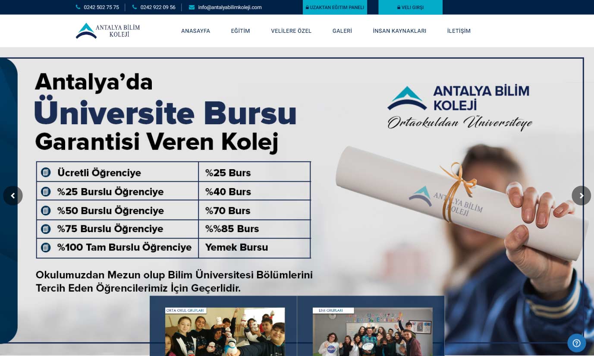This screenshot has width=594, height=356.
Task: Click the envelope icon beside the email
Action: [x=192, y=7]
